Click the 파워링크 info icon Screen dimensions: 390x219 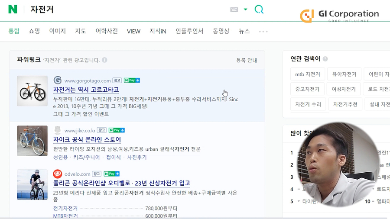(x=104, y=60)
